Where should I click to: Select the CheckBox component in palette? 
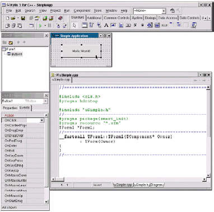pos(136,25)
